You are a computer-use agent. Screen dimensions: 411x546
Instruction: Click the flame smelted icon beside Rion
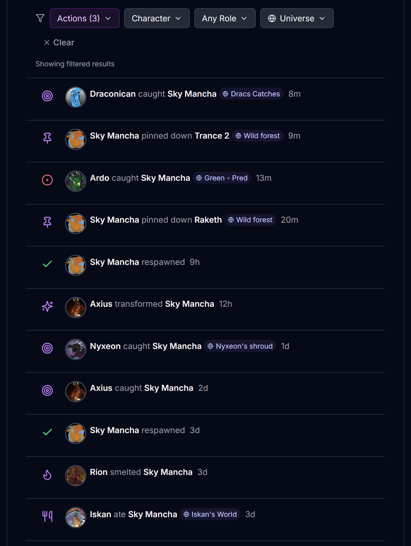pos(47,475)
